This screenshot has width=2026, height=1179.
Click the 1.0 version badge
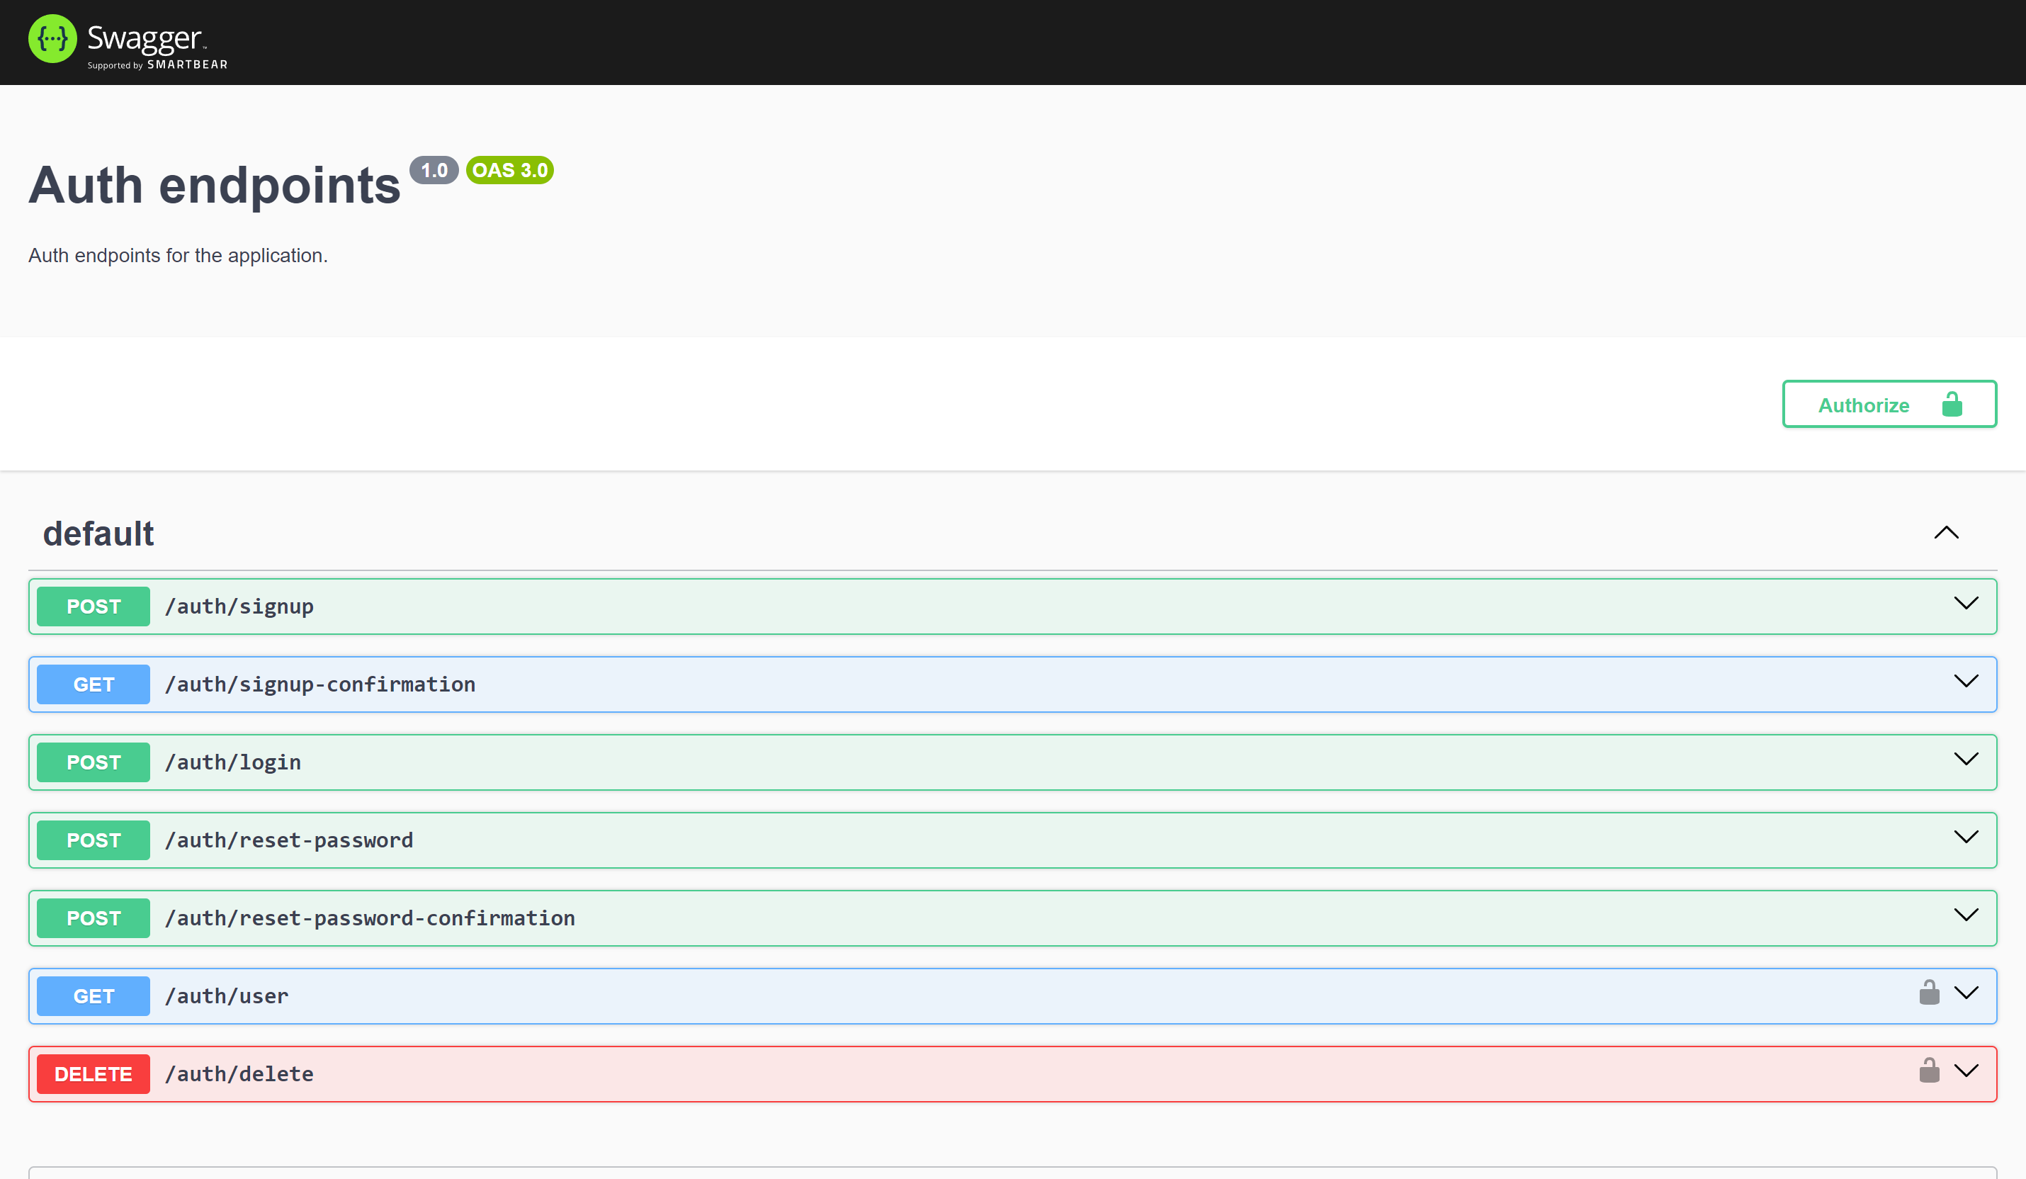(434, 171)
